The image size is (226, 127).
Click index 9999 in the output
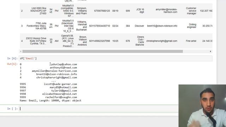23,97
